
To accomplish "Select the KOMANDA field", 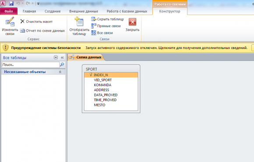I will tap(102, 85).
